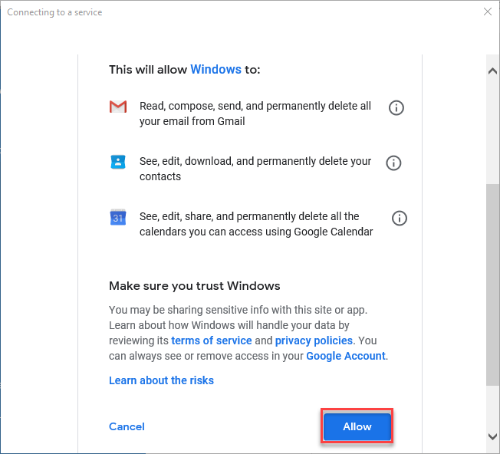Viewport: 500px width, 454px height.
Task: Click the blue Windows app name link
Action: (x=216, y=69)
